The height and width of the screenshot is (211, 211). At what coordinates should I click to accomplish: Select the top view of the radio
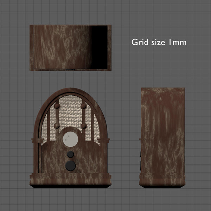point(60,47)
